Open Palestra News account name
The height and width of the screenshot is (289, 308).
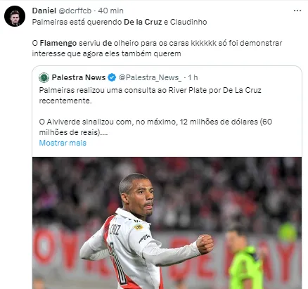click(x=79, y=77)
